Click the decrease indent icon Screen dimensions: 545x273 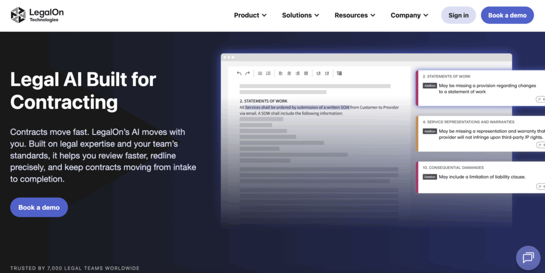318,73
